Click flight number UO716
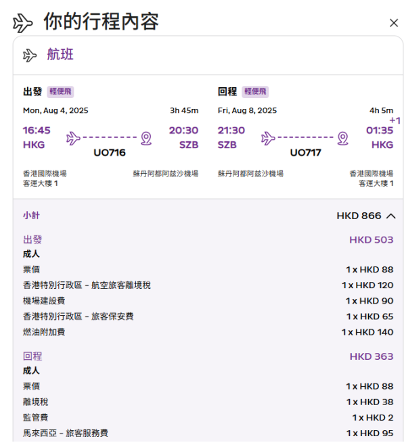 (x=110, y=153)
